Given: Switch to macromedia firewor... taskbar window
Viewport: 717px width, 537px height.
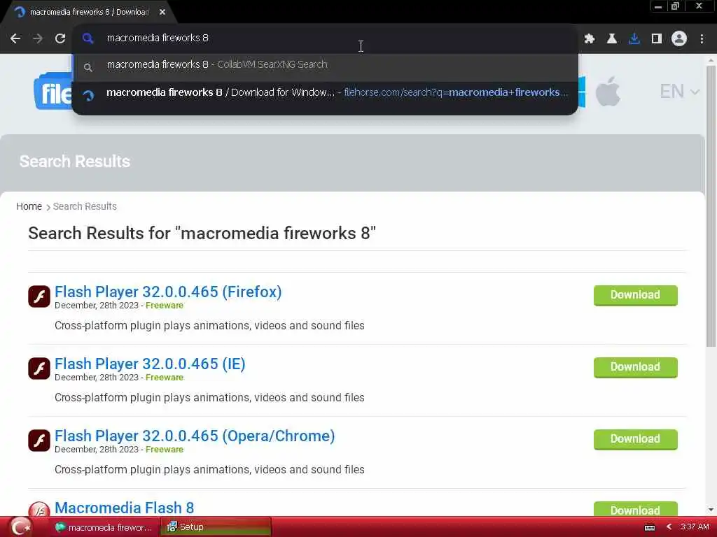Looking at the screenshot, I should point(103,527).
